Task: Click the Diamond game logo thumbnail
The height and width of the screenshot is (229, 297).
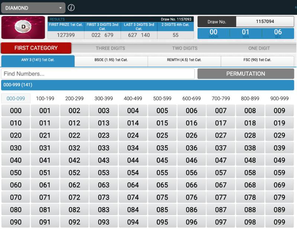Action: (24, 27)
